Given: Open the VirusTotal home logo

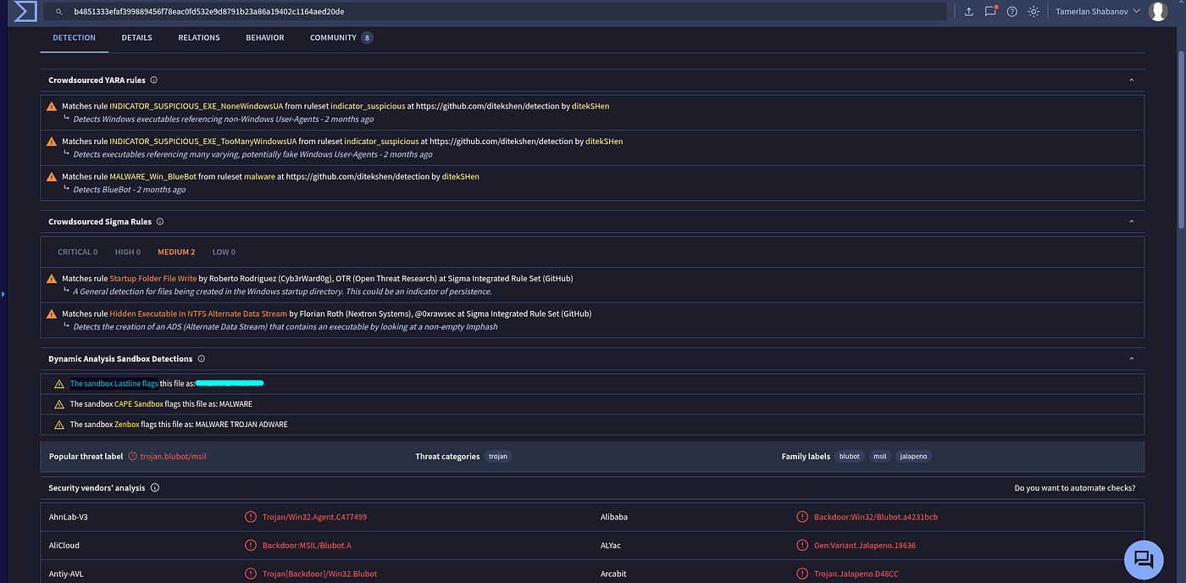Looking at the screenshot, I should coord(26,11).
